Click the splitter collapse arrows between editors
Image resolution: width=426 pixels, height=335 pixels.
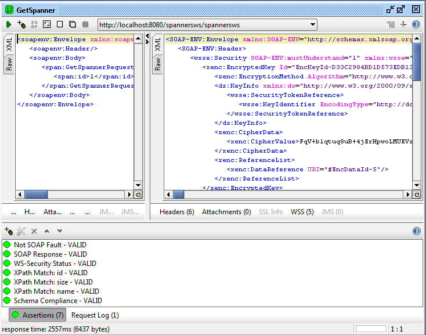coord(147,39)
